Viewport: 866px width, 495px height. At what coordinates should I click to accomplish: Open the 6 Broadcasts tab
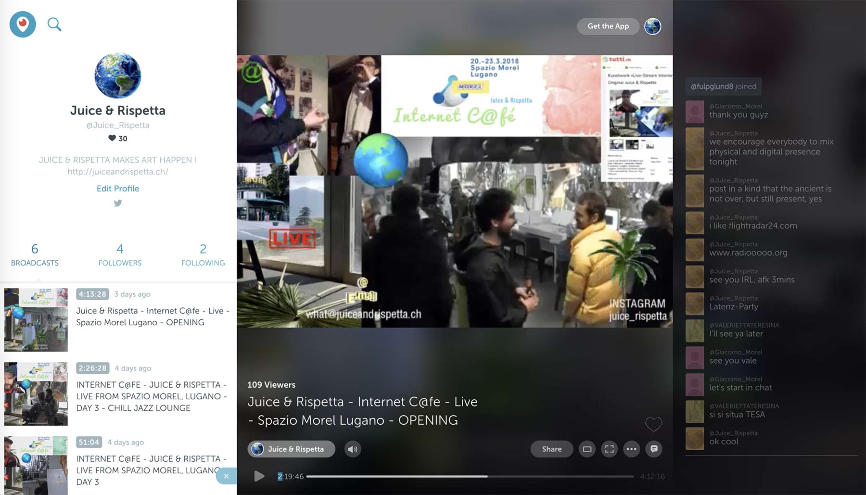(34, 255)
